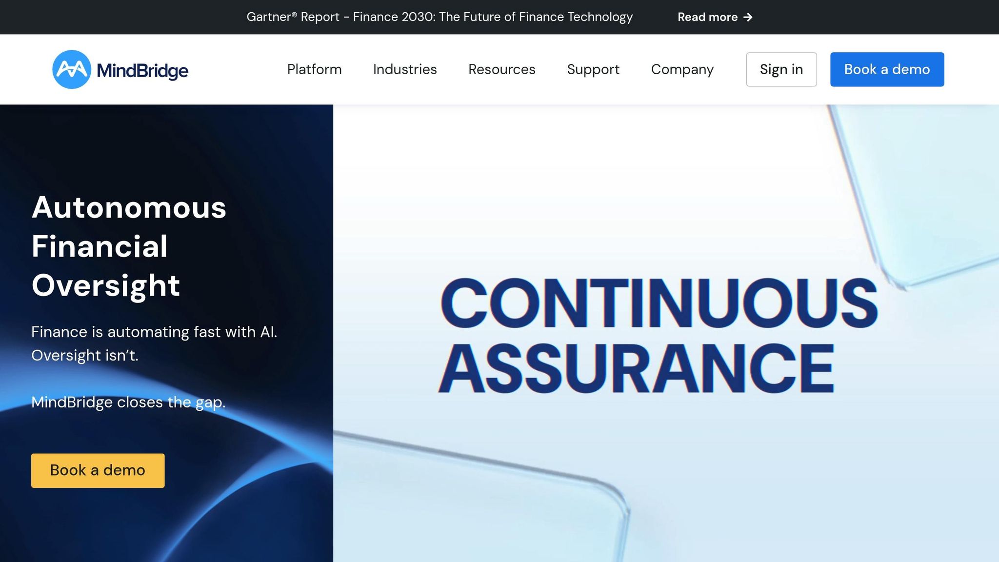Expand the Company navigation item
This screenshot has height=562, width=999.
[682, 69]
